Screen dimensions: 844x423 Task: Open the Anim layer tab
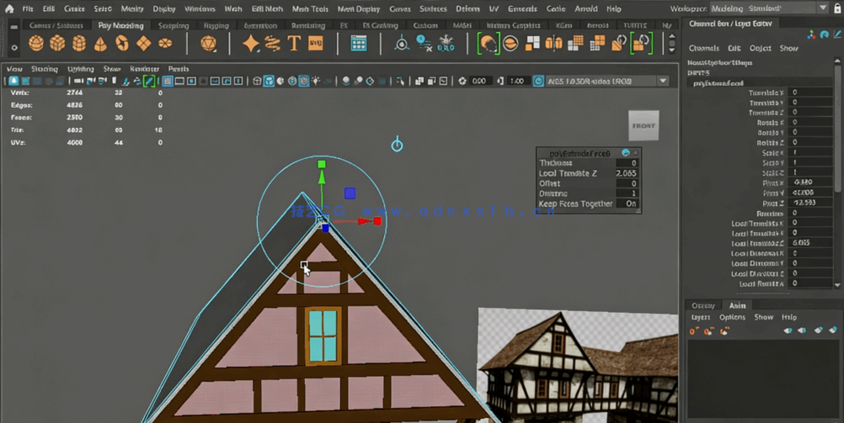[737, 305]
